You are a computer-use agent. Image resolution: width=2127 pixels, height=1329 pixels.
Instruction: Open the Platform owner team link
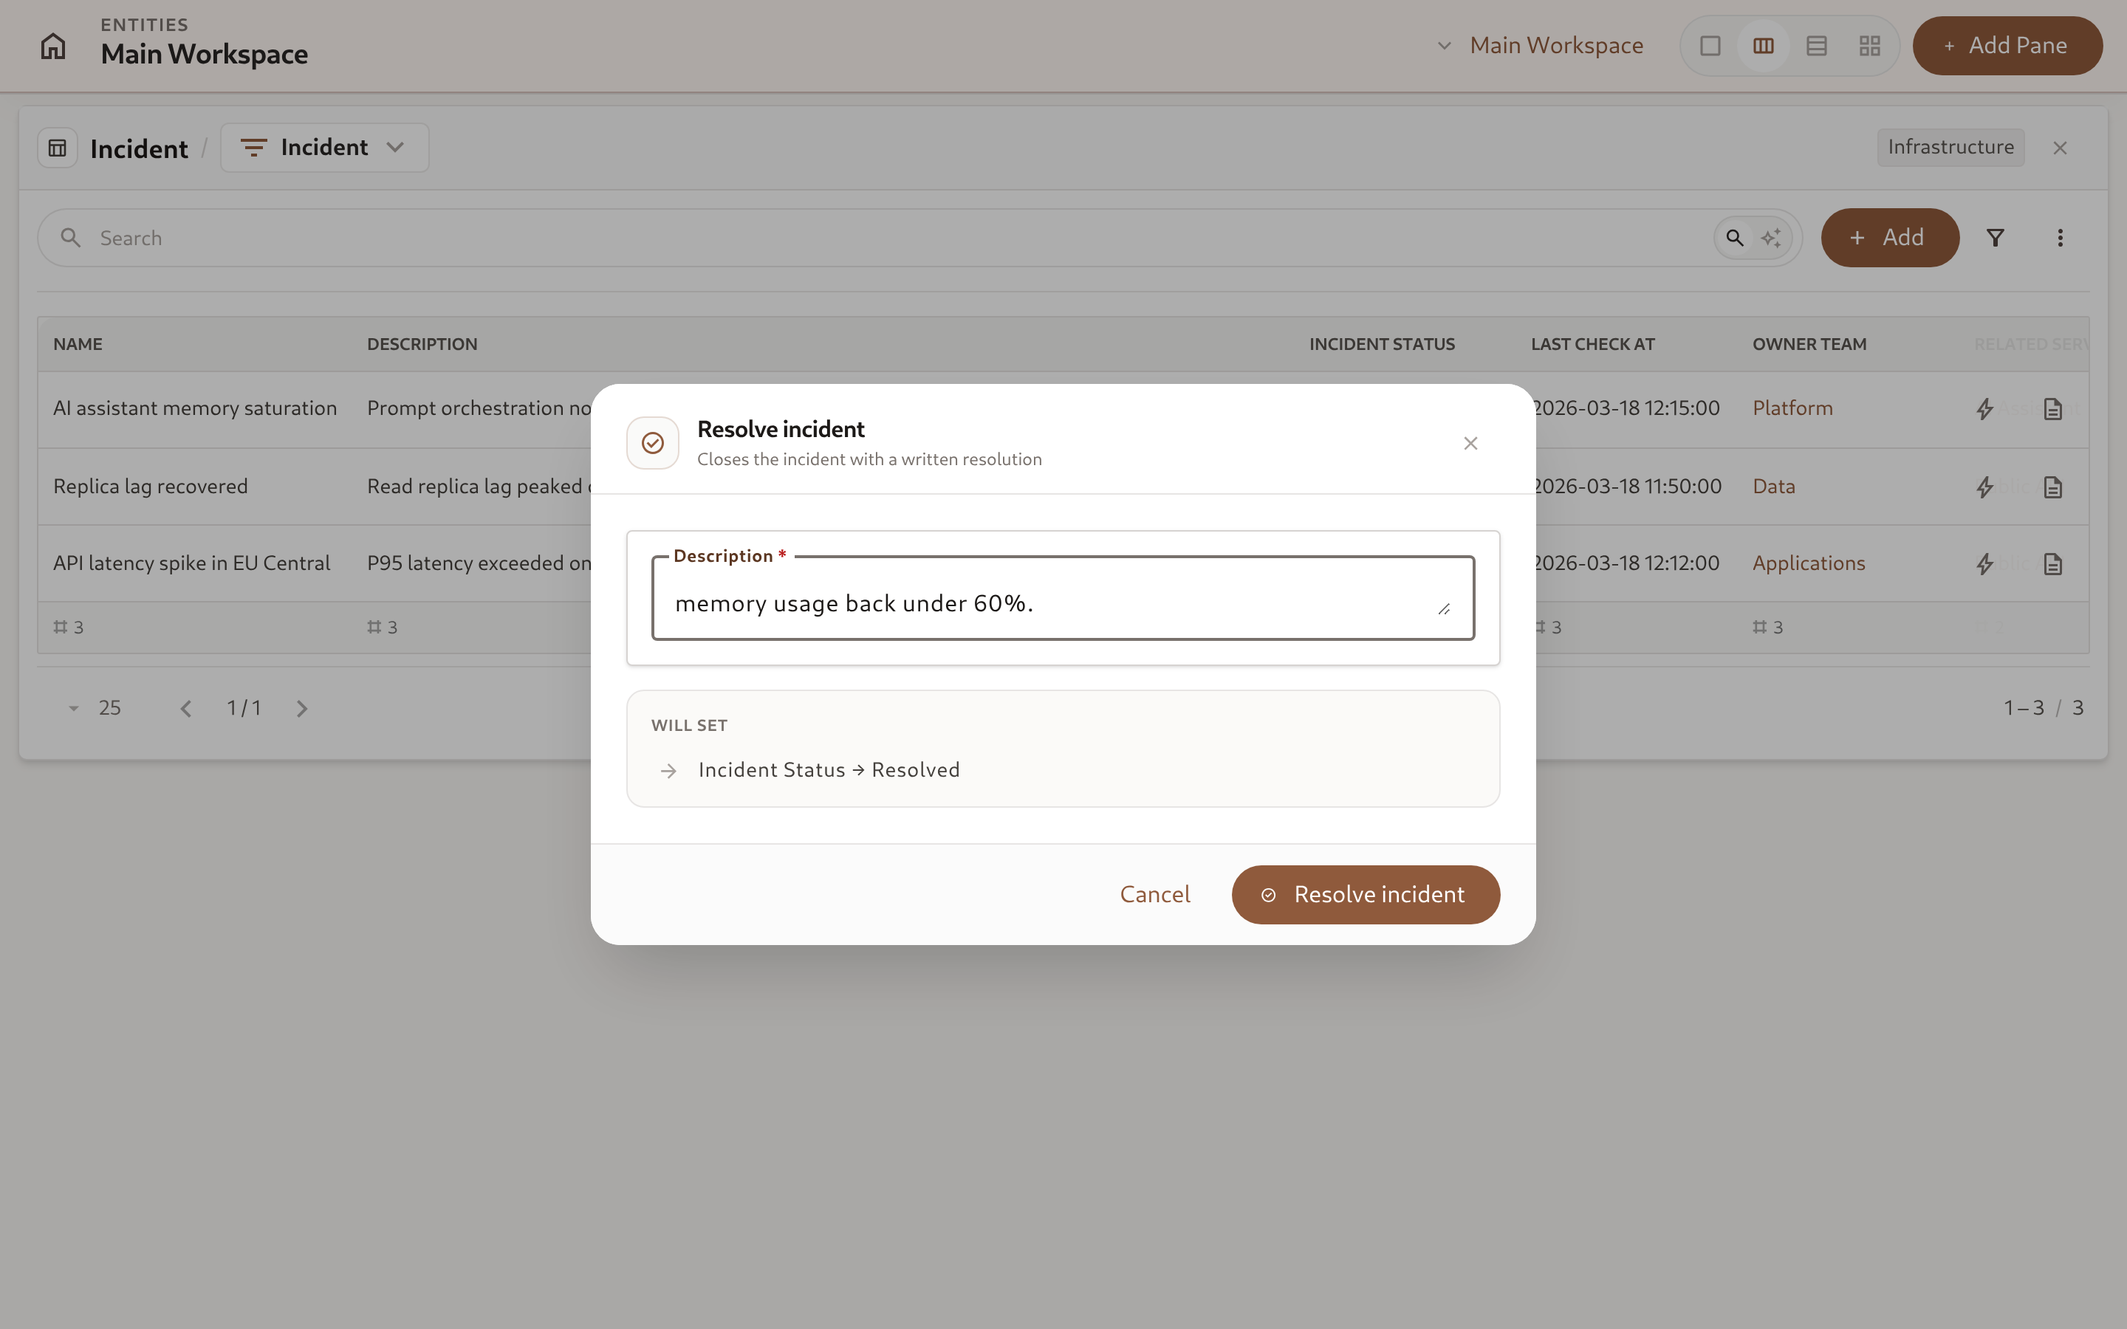click(x=1792, y=408)
